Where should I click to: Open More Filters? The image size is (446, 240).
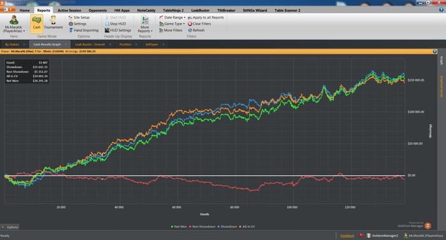click(171, 30)
